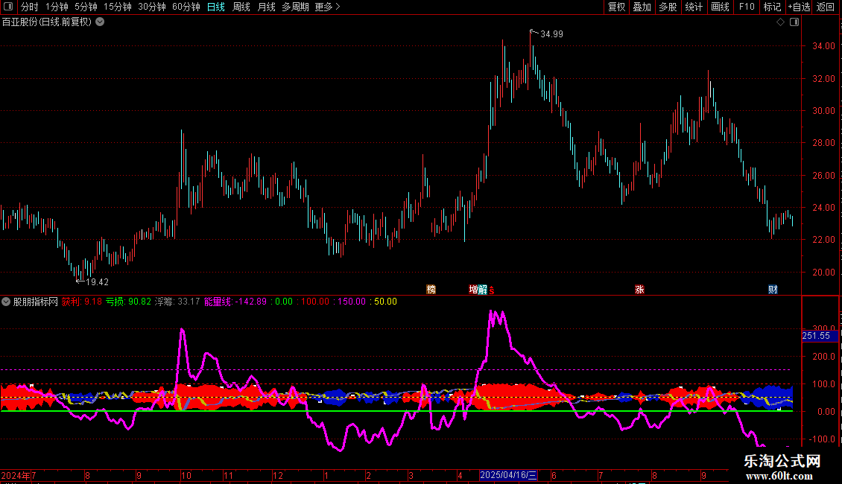Screen dimensions: 842x484
Task: Click the 增 event marker icon
Action: coord(474,290)
